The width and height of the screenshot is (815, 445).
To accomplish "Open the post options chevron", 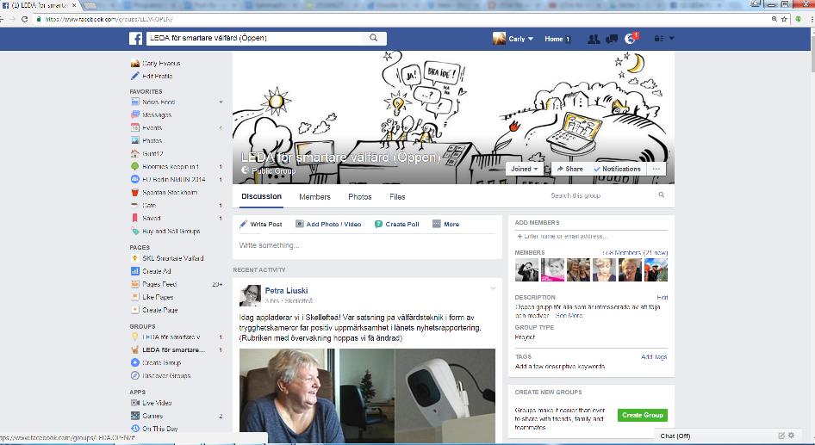I will (x=493, y=288).
